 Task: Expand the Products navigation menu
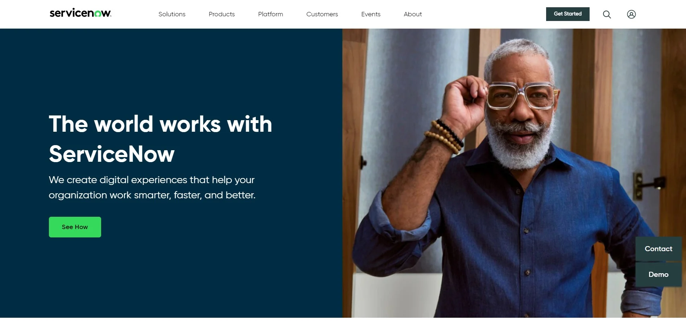click(222, 14)
